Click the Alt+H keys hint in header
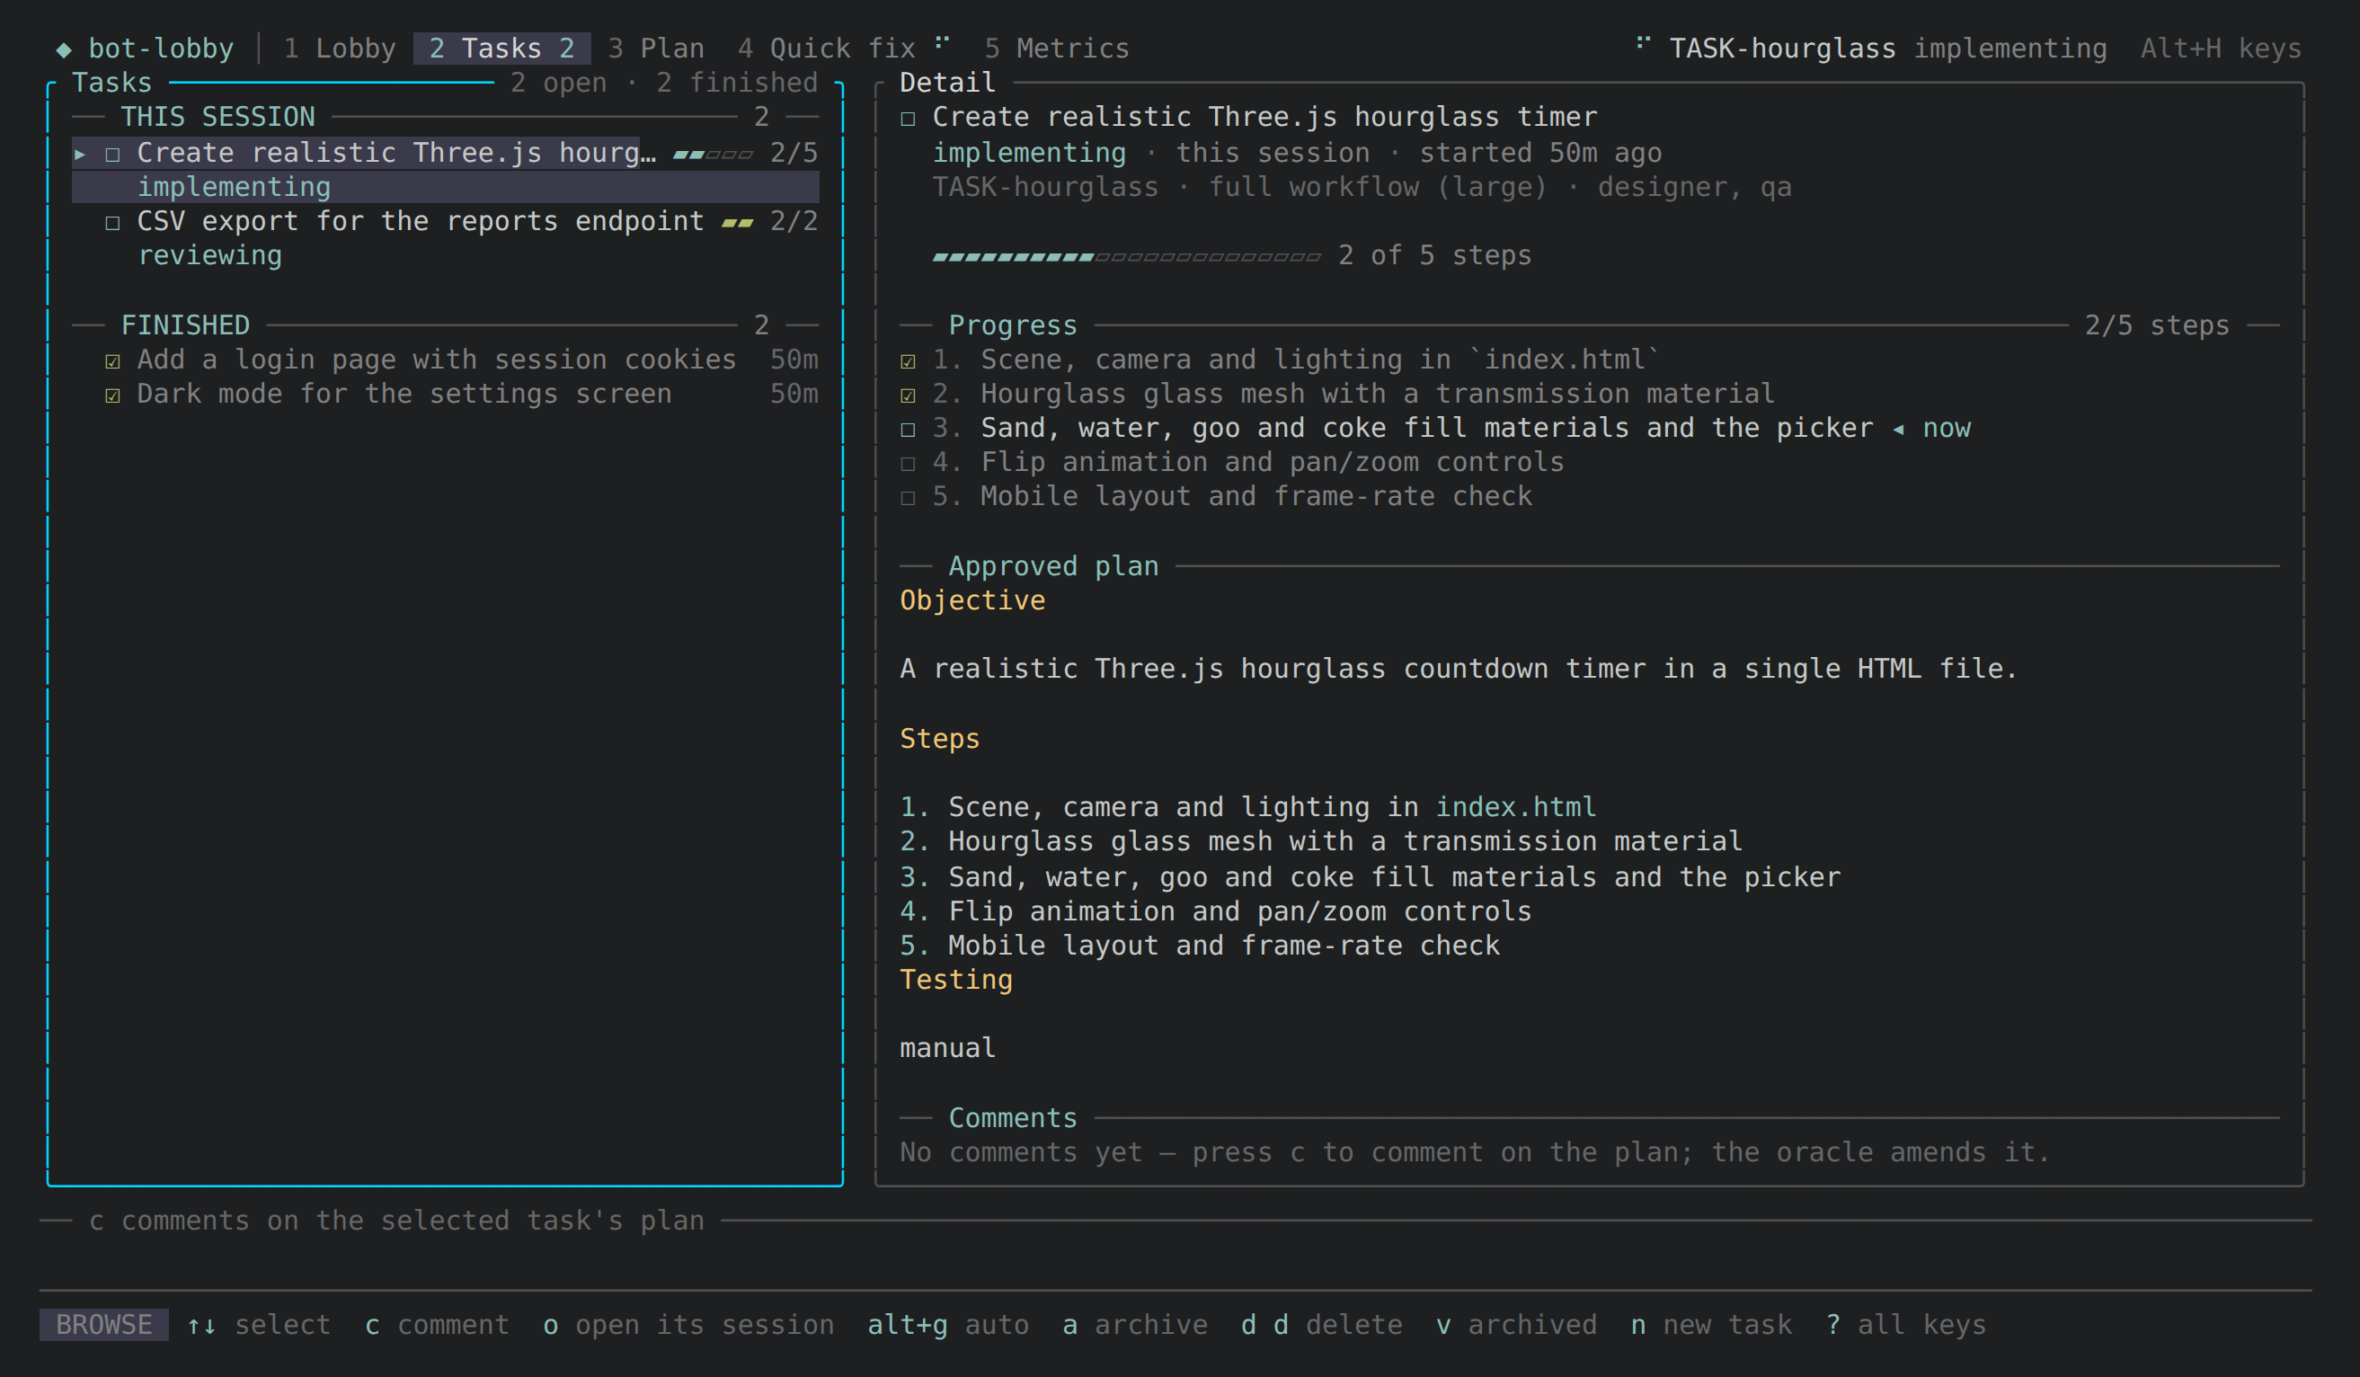 pos(2221,49)
